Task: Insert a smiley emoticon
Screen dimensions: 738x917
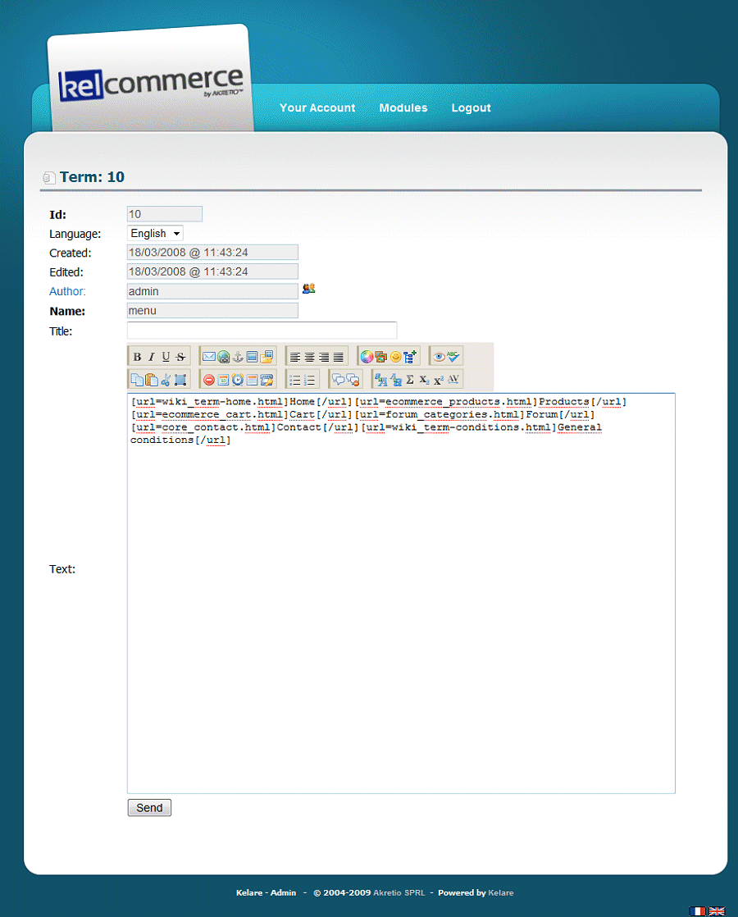Action: (395, 357)
